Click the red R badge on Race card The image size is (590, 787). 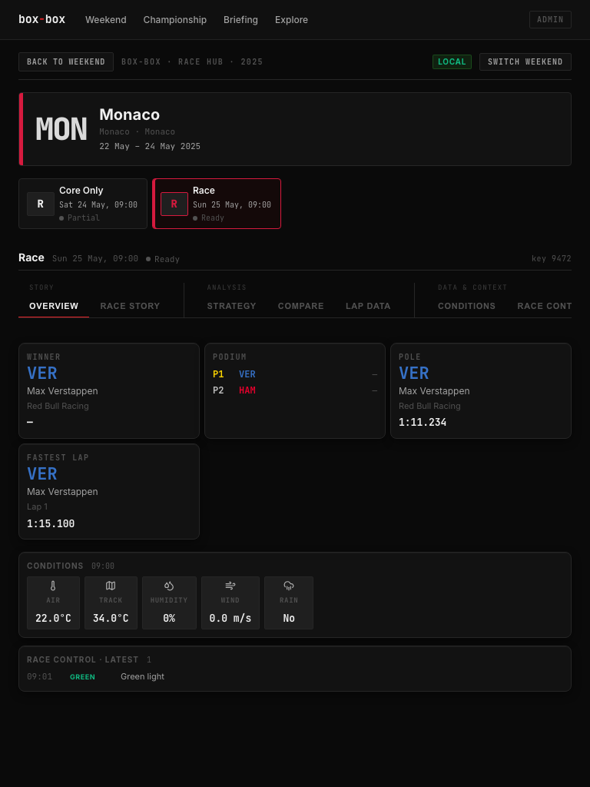(x=174, y=204)
